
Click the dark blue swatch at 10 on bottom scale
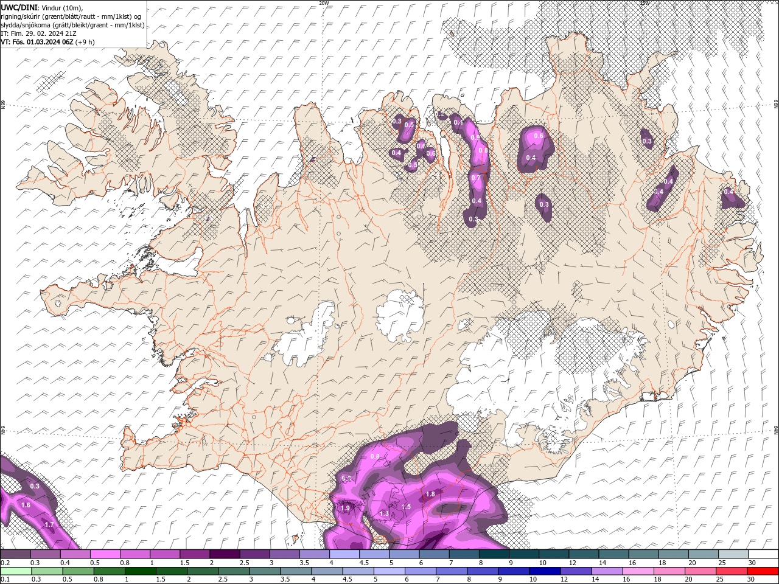[545, 571]
